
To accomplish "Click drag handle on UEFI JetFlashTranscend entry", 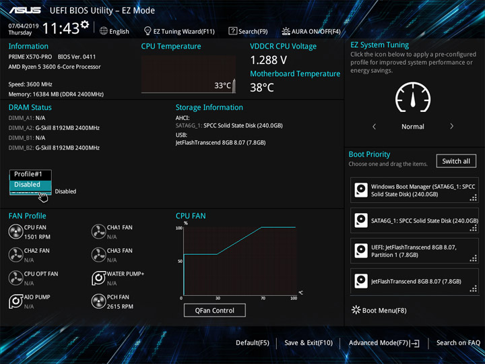I will (474, 258).
